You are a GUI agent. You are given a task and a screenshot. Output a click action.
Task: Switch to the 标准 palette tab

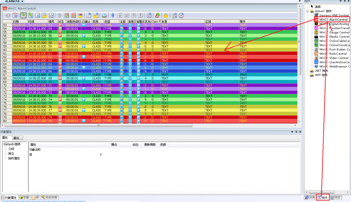(310, 198)
